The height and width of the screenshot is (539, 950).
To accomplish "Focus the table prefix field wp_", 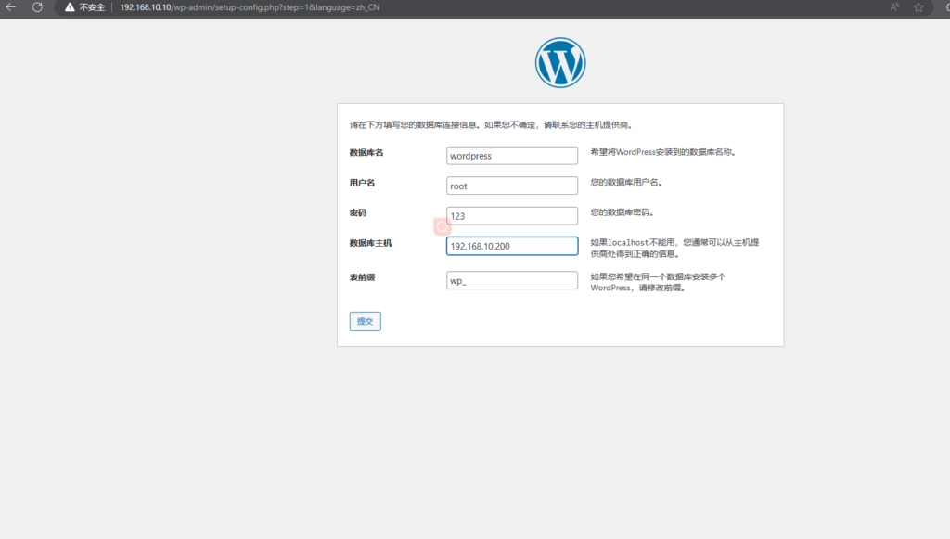I will tap(512, 280).
